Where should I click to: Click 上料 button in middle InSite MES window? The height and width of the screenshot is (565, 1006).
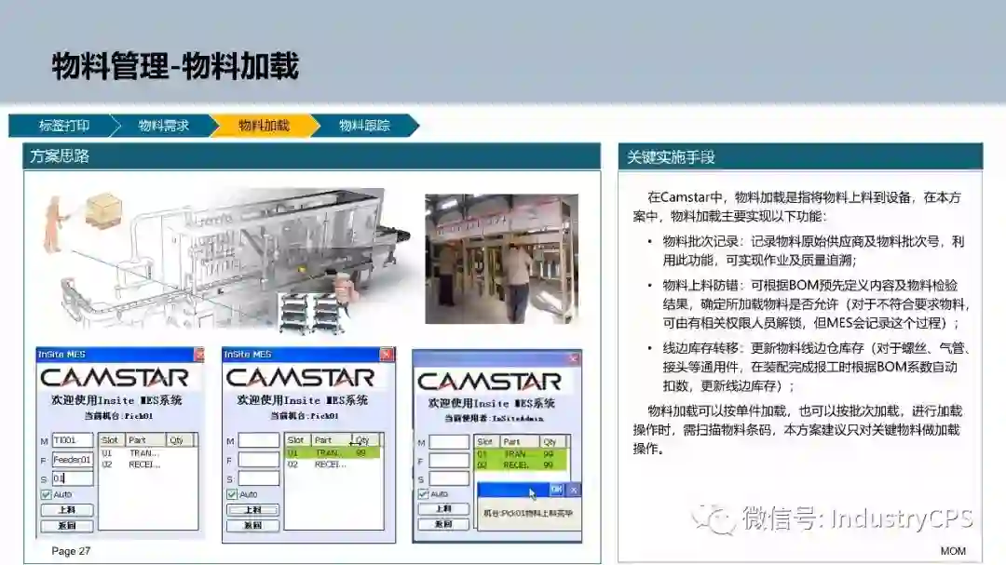[253, 510]
